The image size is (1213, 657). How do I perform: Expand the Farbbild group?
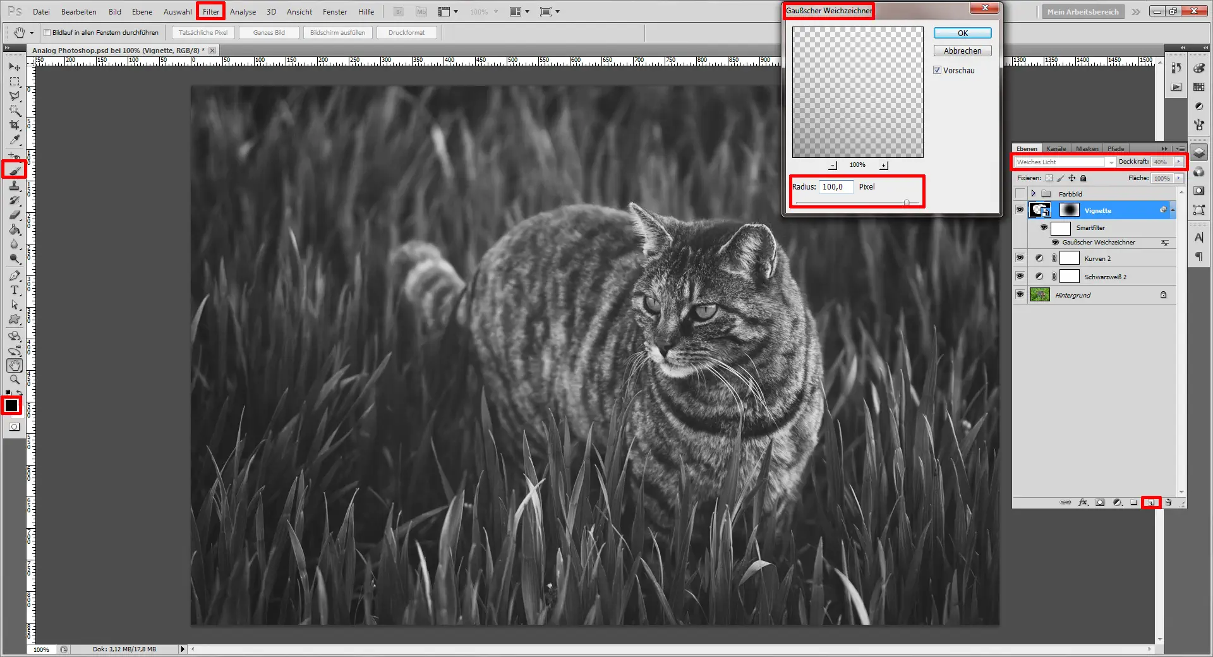[1032, 193]
